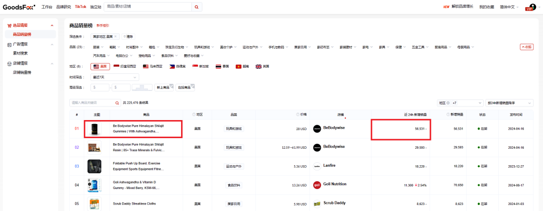Click the Goli Nutrition store logo
The image size is (543, 211).
[x=317, y=185]
